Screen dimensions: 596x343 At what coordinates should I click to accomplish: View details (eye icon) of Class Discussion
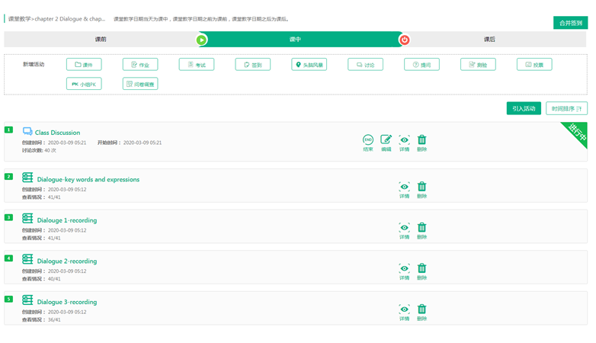[404, 140]
